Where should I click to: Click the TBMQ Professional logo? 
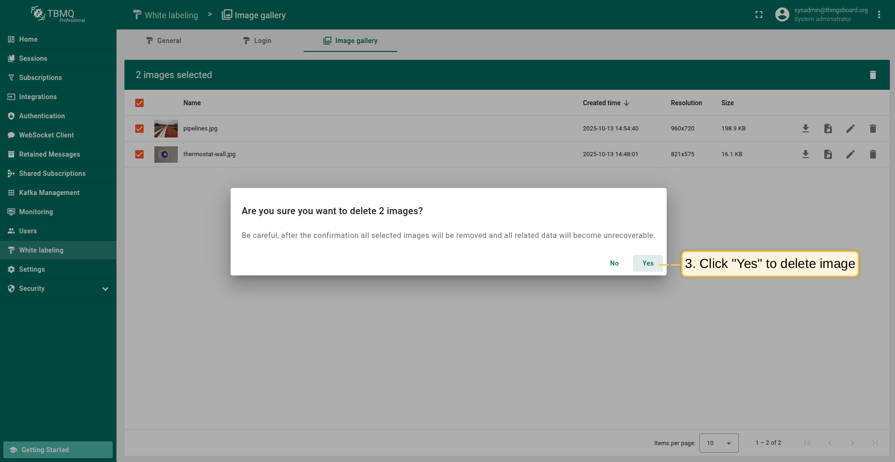pos(58,14)
